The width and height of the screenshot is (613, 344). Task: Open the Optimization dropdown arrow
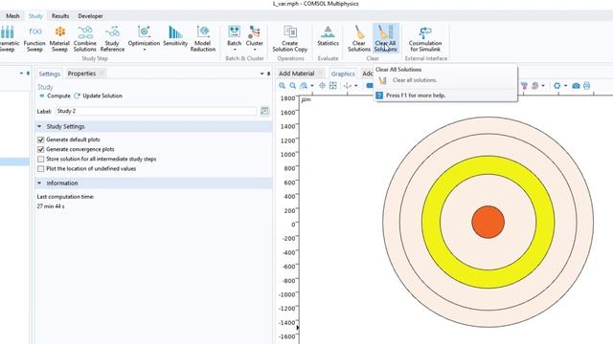pyautogui.click(x=144, y=50)
